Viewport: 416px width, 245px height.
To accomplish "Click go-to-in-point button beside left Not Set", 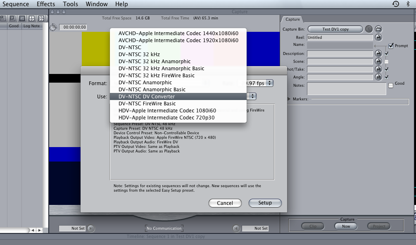I will [91, 228].
